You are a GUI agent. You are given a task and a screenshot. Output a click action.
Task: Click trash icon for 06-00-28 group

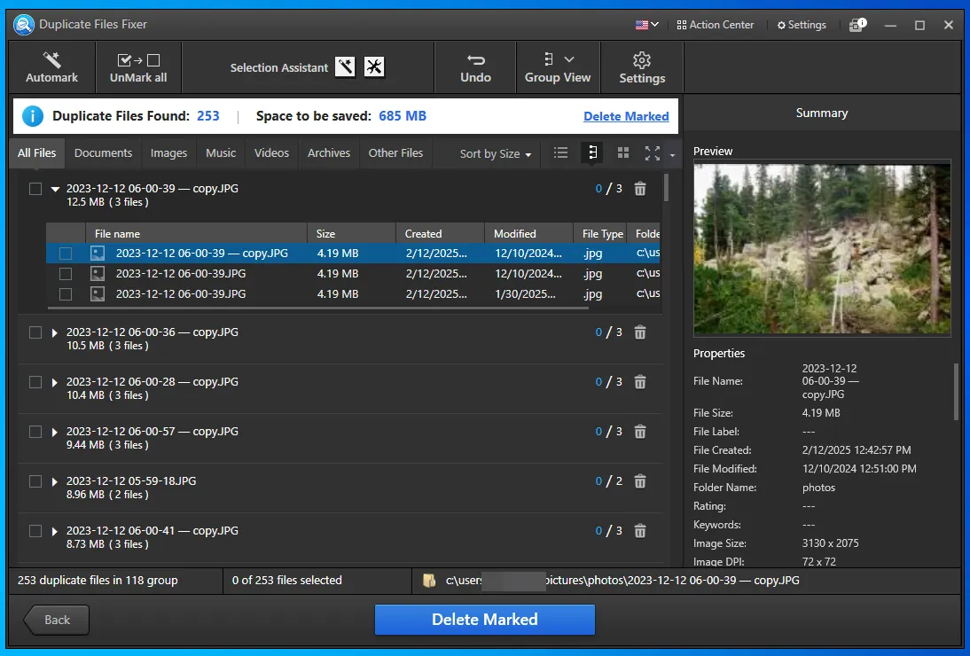pyautogui.click(x=640, y=381)
